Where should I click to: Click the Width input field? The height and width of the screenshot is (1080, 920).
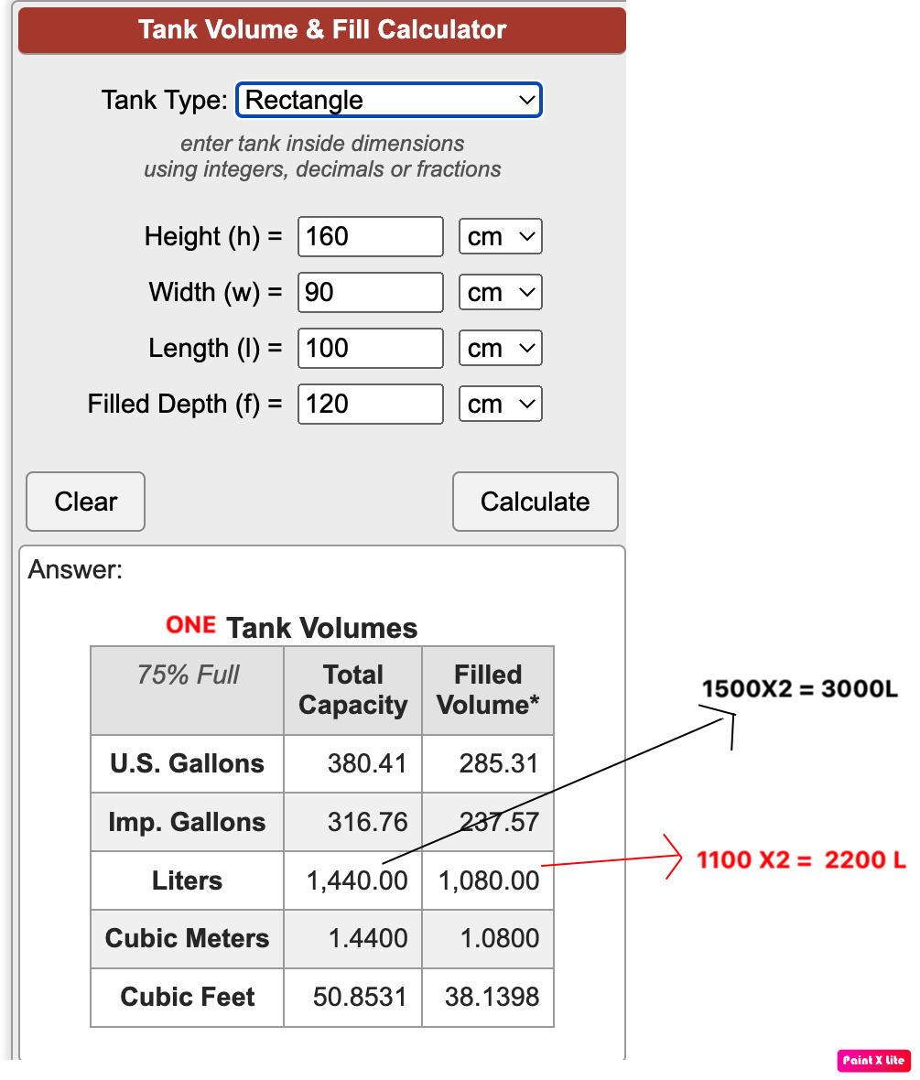pos(370,293)
